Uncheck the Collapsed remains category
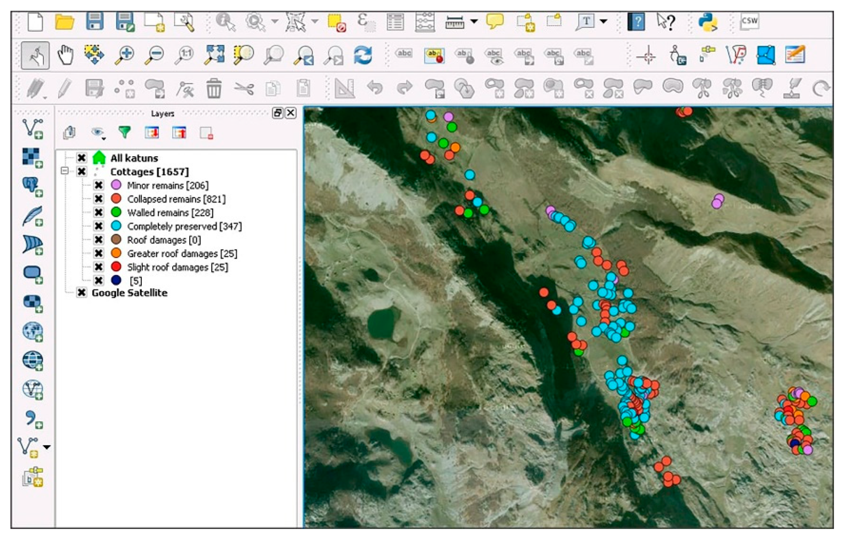843x538 pixels. click(98, 199)
